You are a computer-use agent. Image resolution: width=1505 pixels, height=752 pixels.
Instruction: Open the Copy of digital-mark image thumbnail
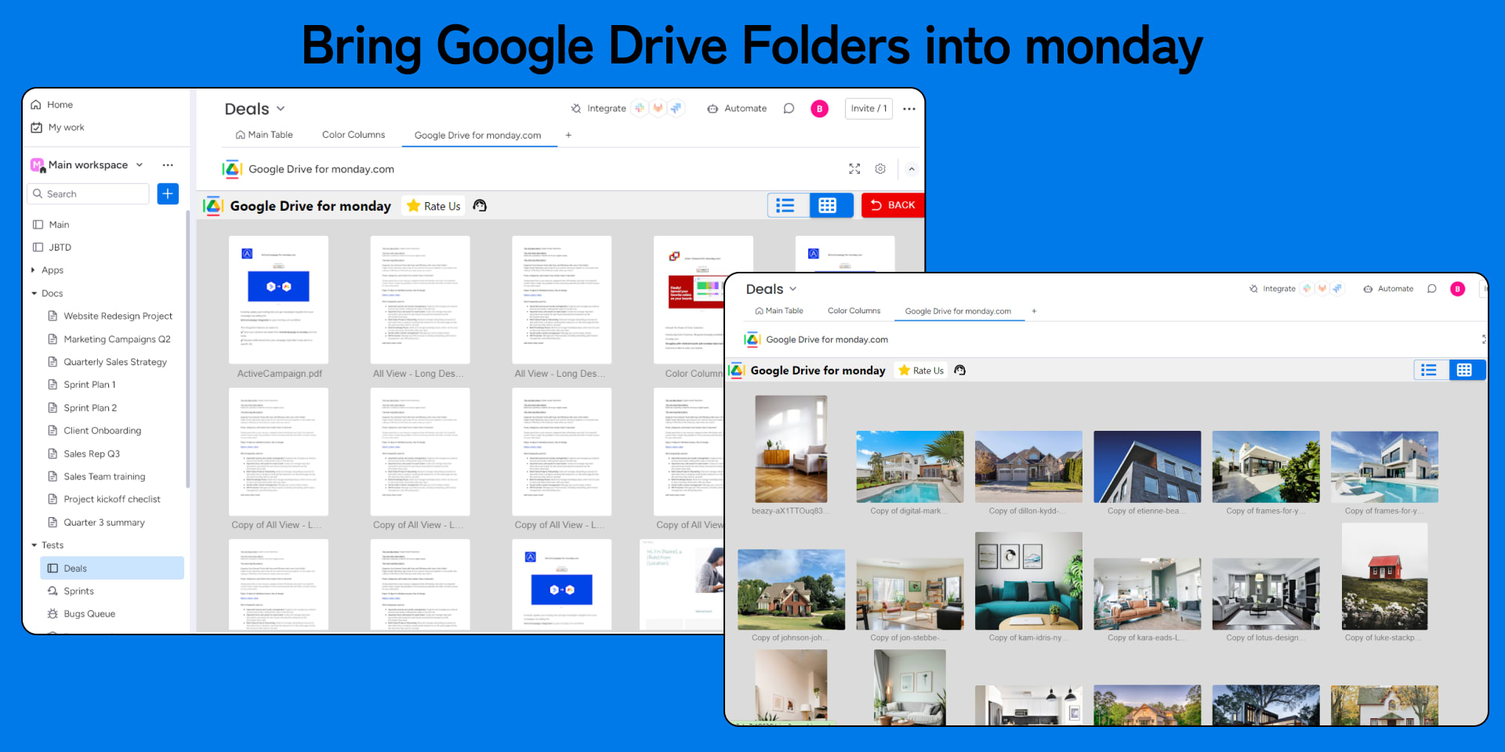tap(910, 467)
